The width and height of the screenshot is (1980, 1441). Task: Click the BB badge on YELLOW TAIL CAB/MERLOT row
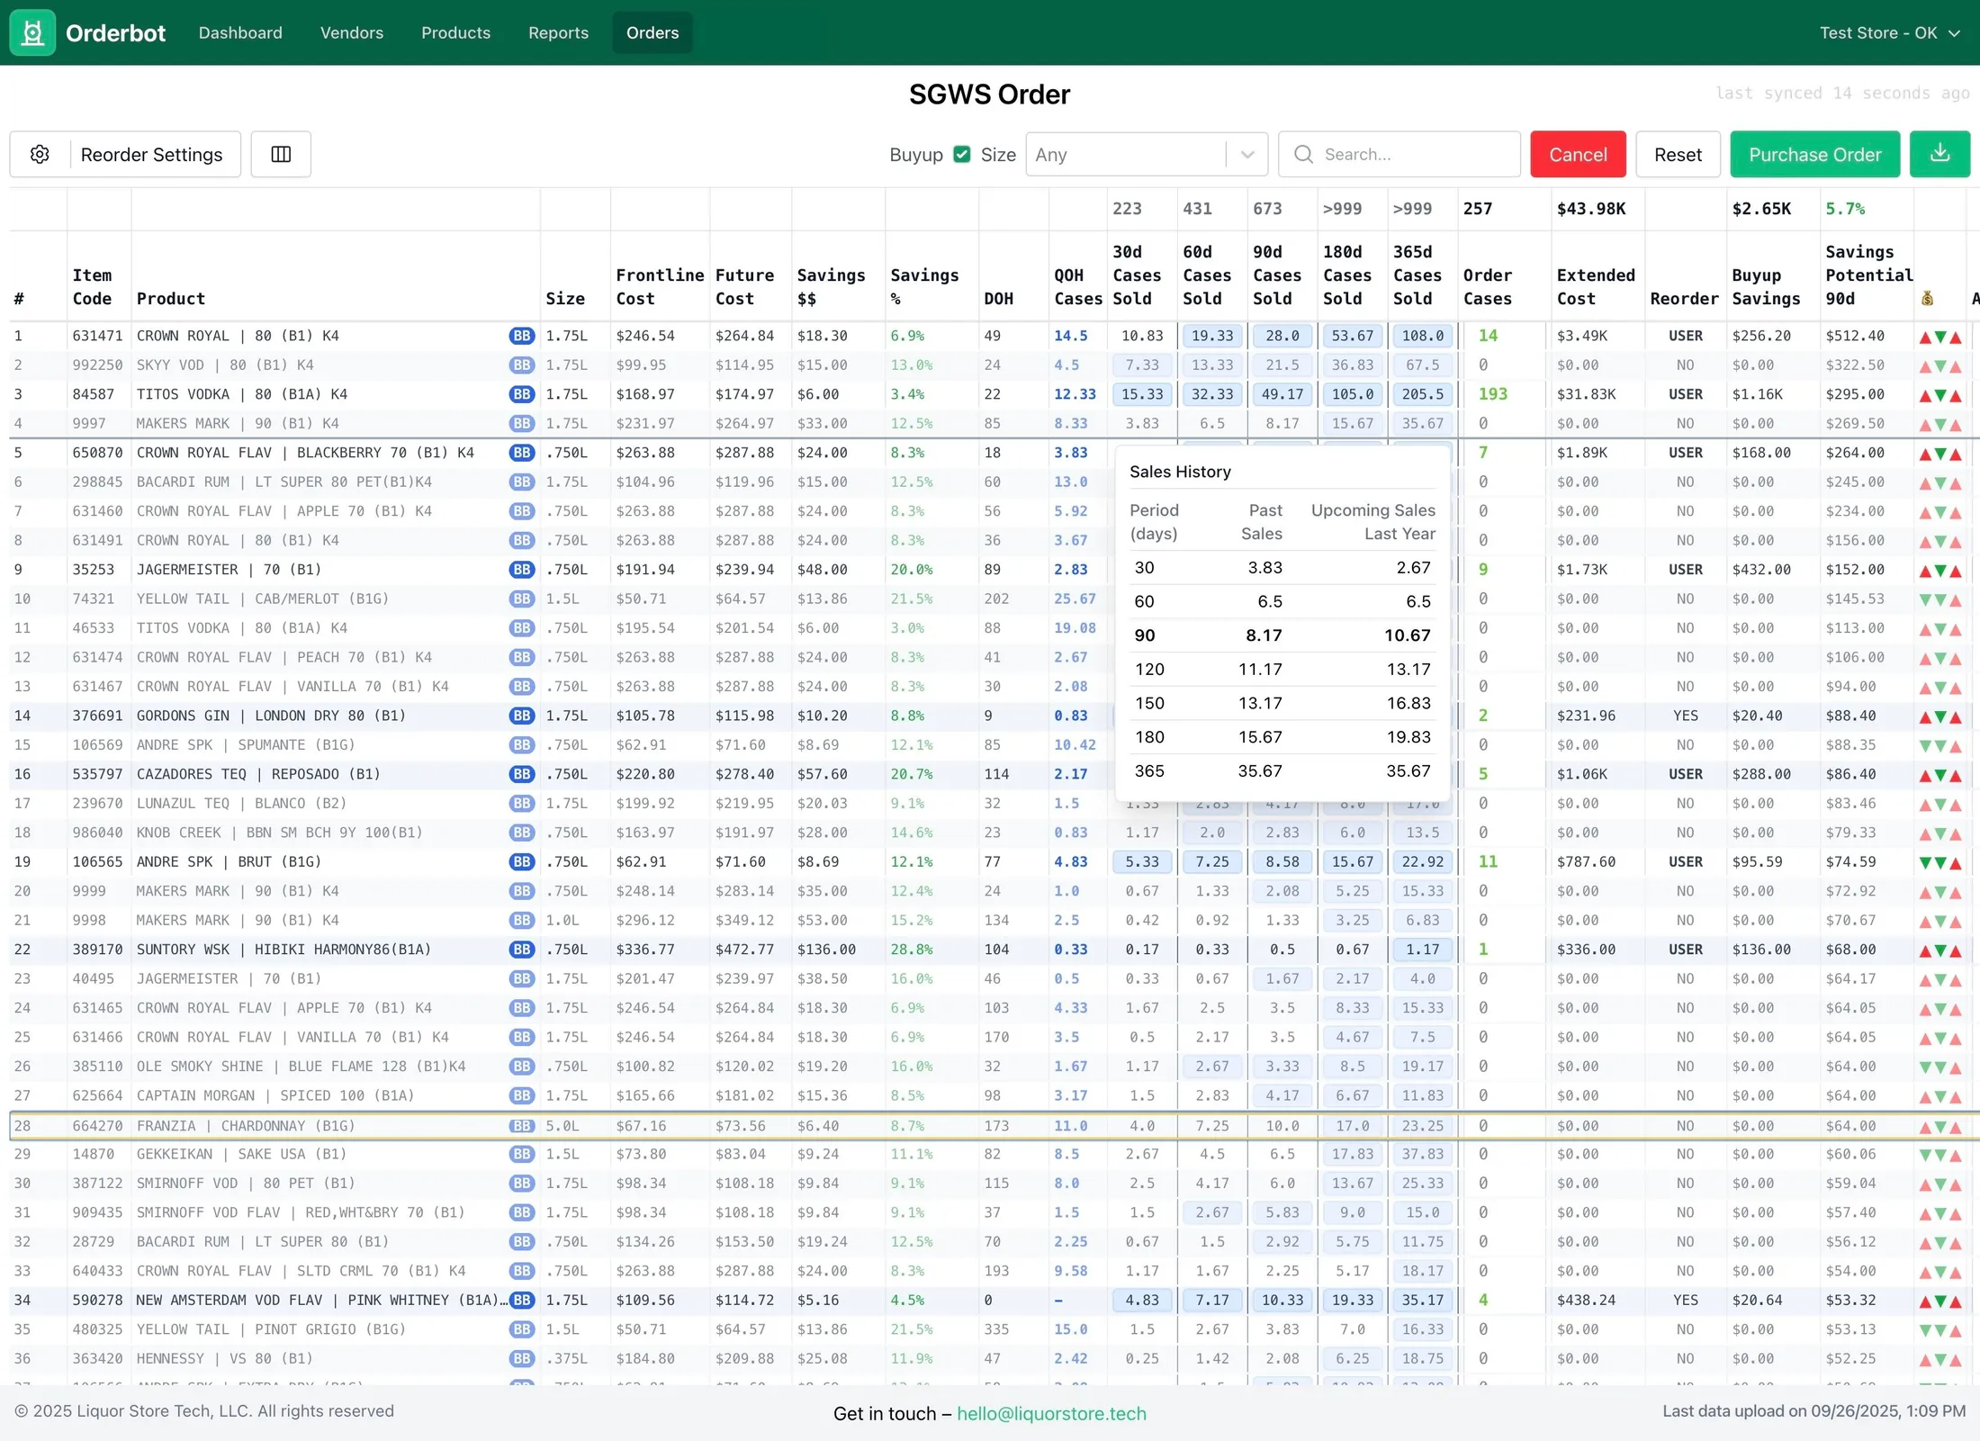(x=521, y=599)
